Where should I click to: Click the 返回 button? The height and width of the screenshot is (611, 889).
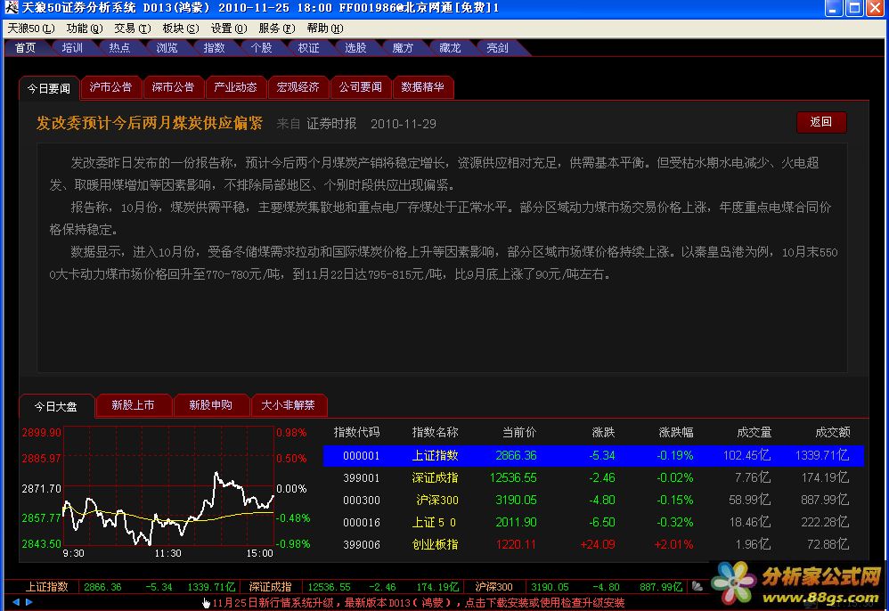821,122
